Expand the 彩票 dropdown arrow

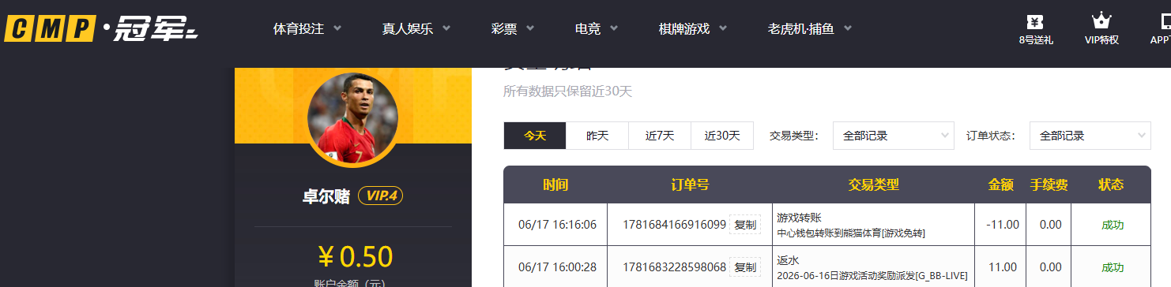[530, 28]
